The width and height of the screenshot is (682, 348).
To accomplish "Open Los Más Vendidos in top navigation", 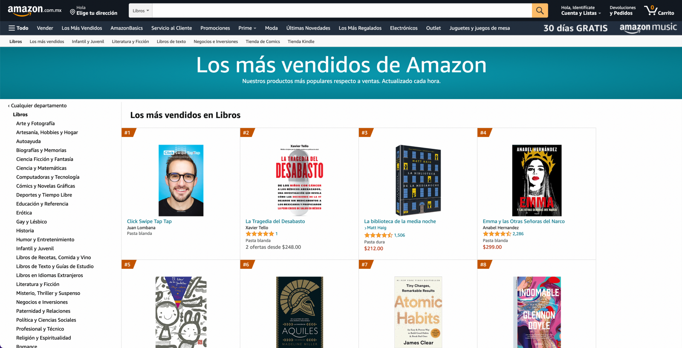I will click(x=82, y=28).
